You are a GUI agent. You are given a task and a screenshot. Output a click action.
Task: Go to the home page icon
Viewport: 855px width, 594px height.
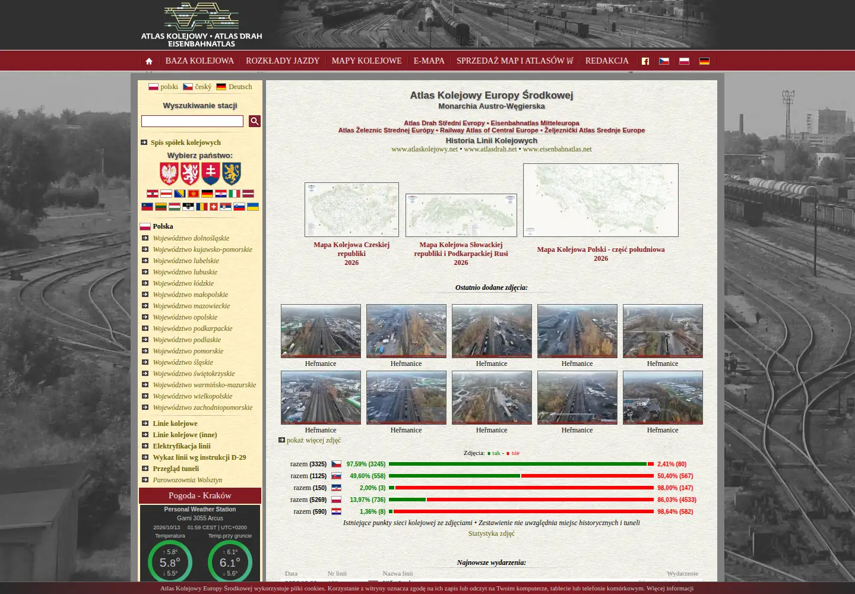coord(149,61)
